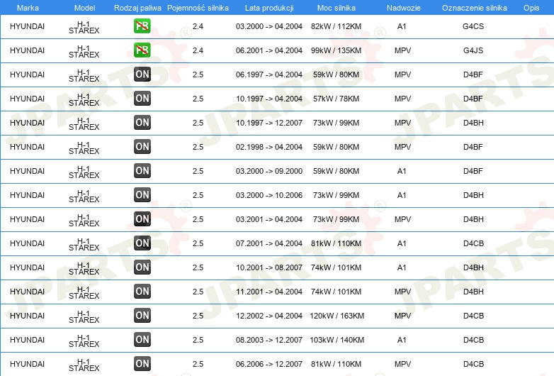Click the PB fuel icon in the G4JS row

coord(142,50)
